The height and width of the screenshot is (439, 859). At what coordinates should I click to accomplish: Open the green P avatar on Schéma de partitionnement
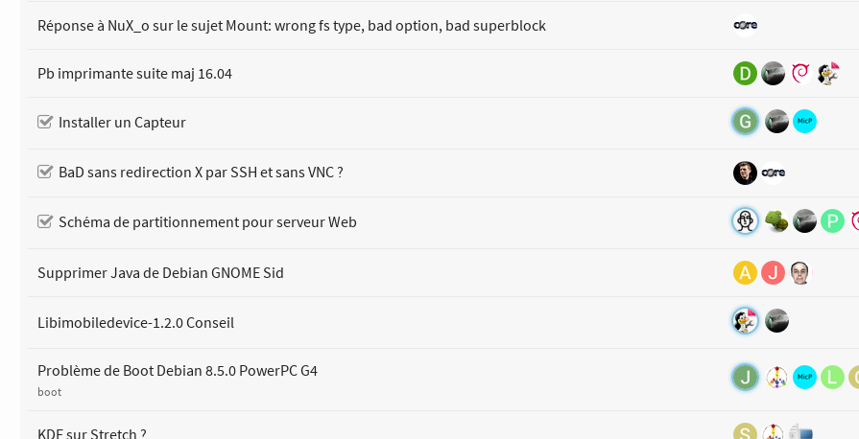(x=832, y=221)
